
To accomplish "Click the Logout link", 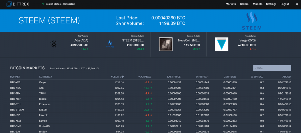I will click(x=285, y=4).
